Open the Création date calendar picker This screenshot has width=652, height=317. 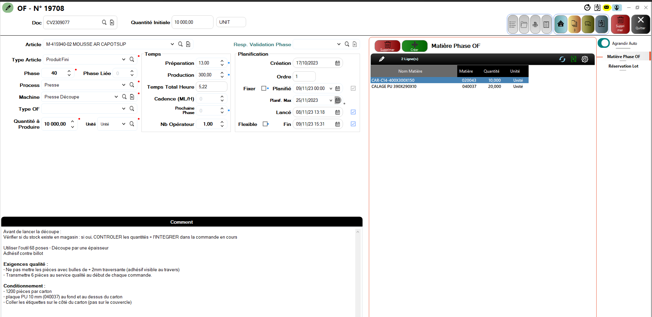338,63
